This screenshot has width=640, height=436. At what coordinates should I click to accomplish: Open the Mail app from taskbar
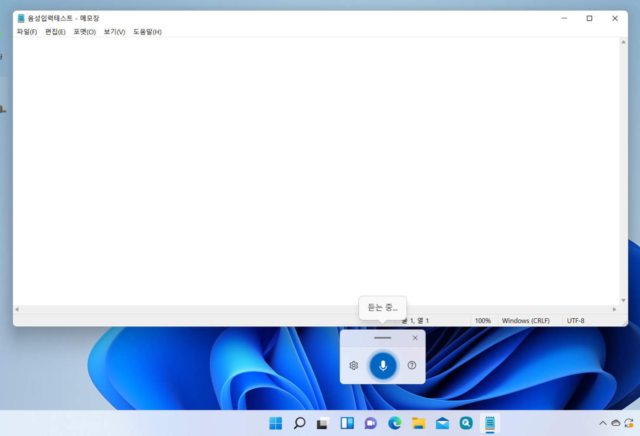[x=442, y=423]
